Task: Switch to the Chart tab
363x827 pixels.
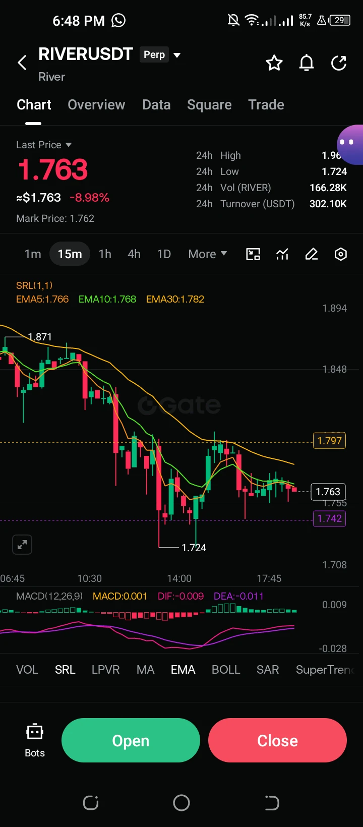Action: point(34,105)
